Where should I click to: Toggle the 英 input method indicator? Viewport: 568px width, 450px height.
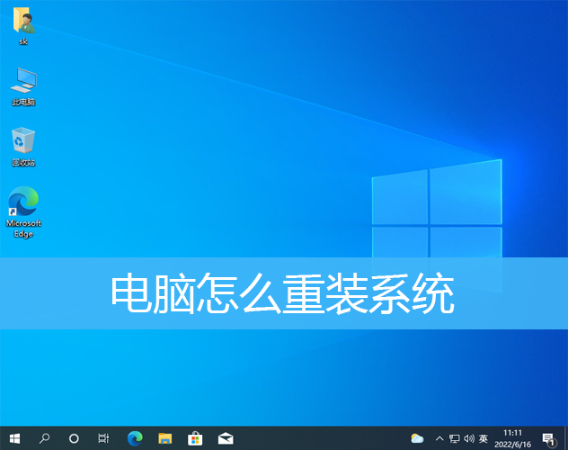point(484,438)
